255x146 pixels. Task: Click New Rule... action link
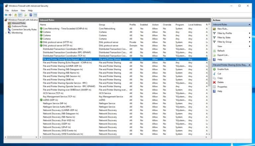point(223,29)
